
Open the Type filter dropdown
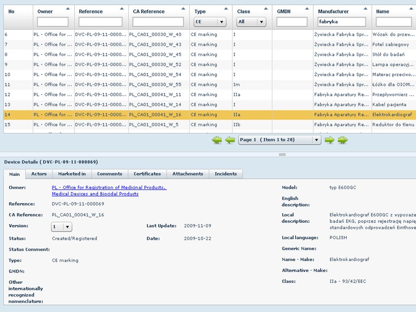[210, 22]
